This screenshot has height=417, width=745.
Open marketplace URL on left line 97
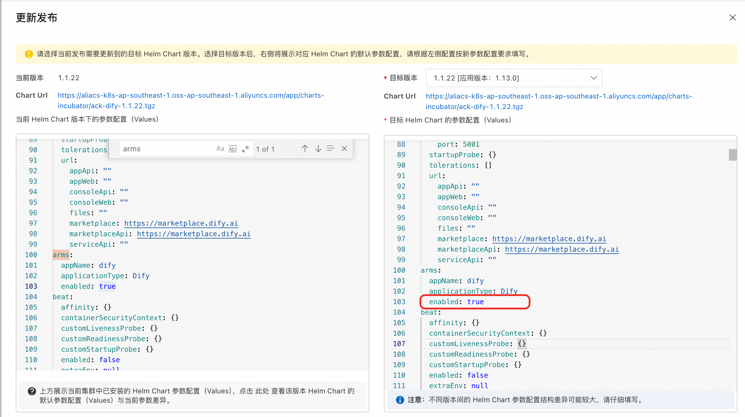[181, 223]
